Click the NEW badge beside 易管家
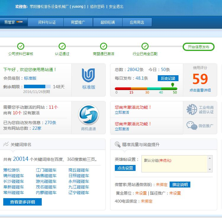Screen dimensions: 222x218 pyautogui.click(x=20, y=22)
